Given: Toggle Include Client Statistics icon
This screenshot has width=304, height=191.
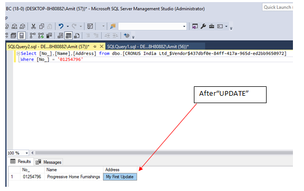Looking at the screenshot, I should pos(49,36).
